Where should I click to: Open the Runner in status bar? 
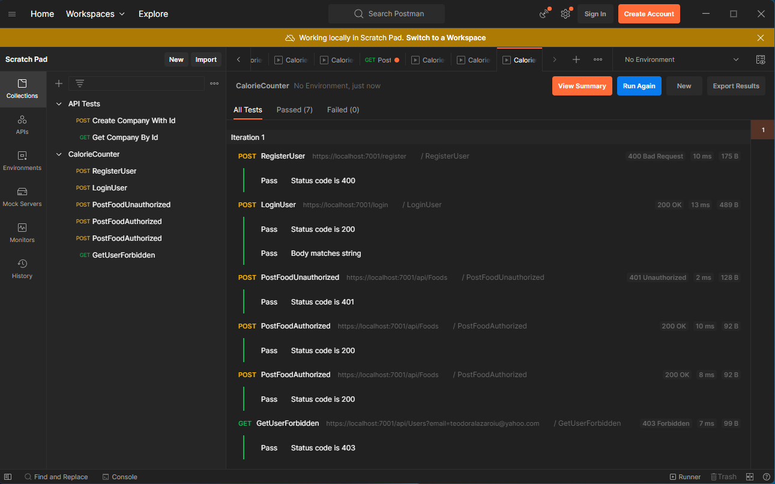pos(685,477)
